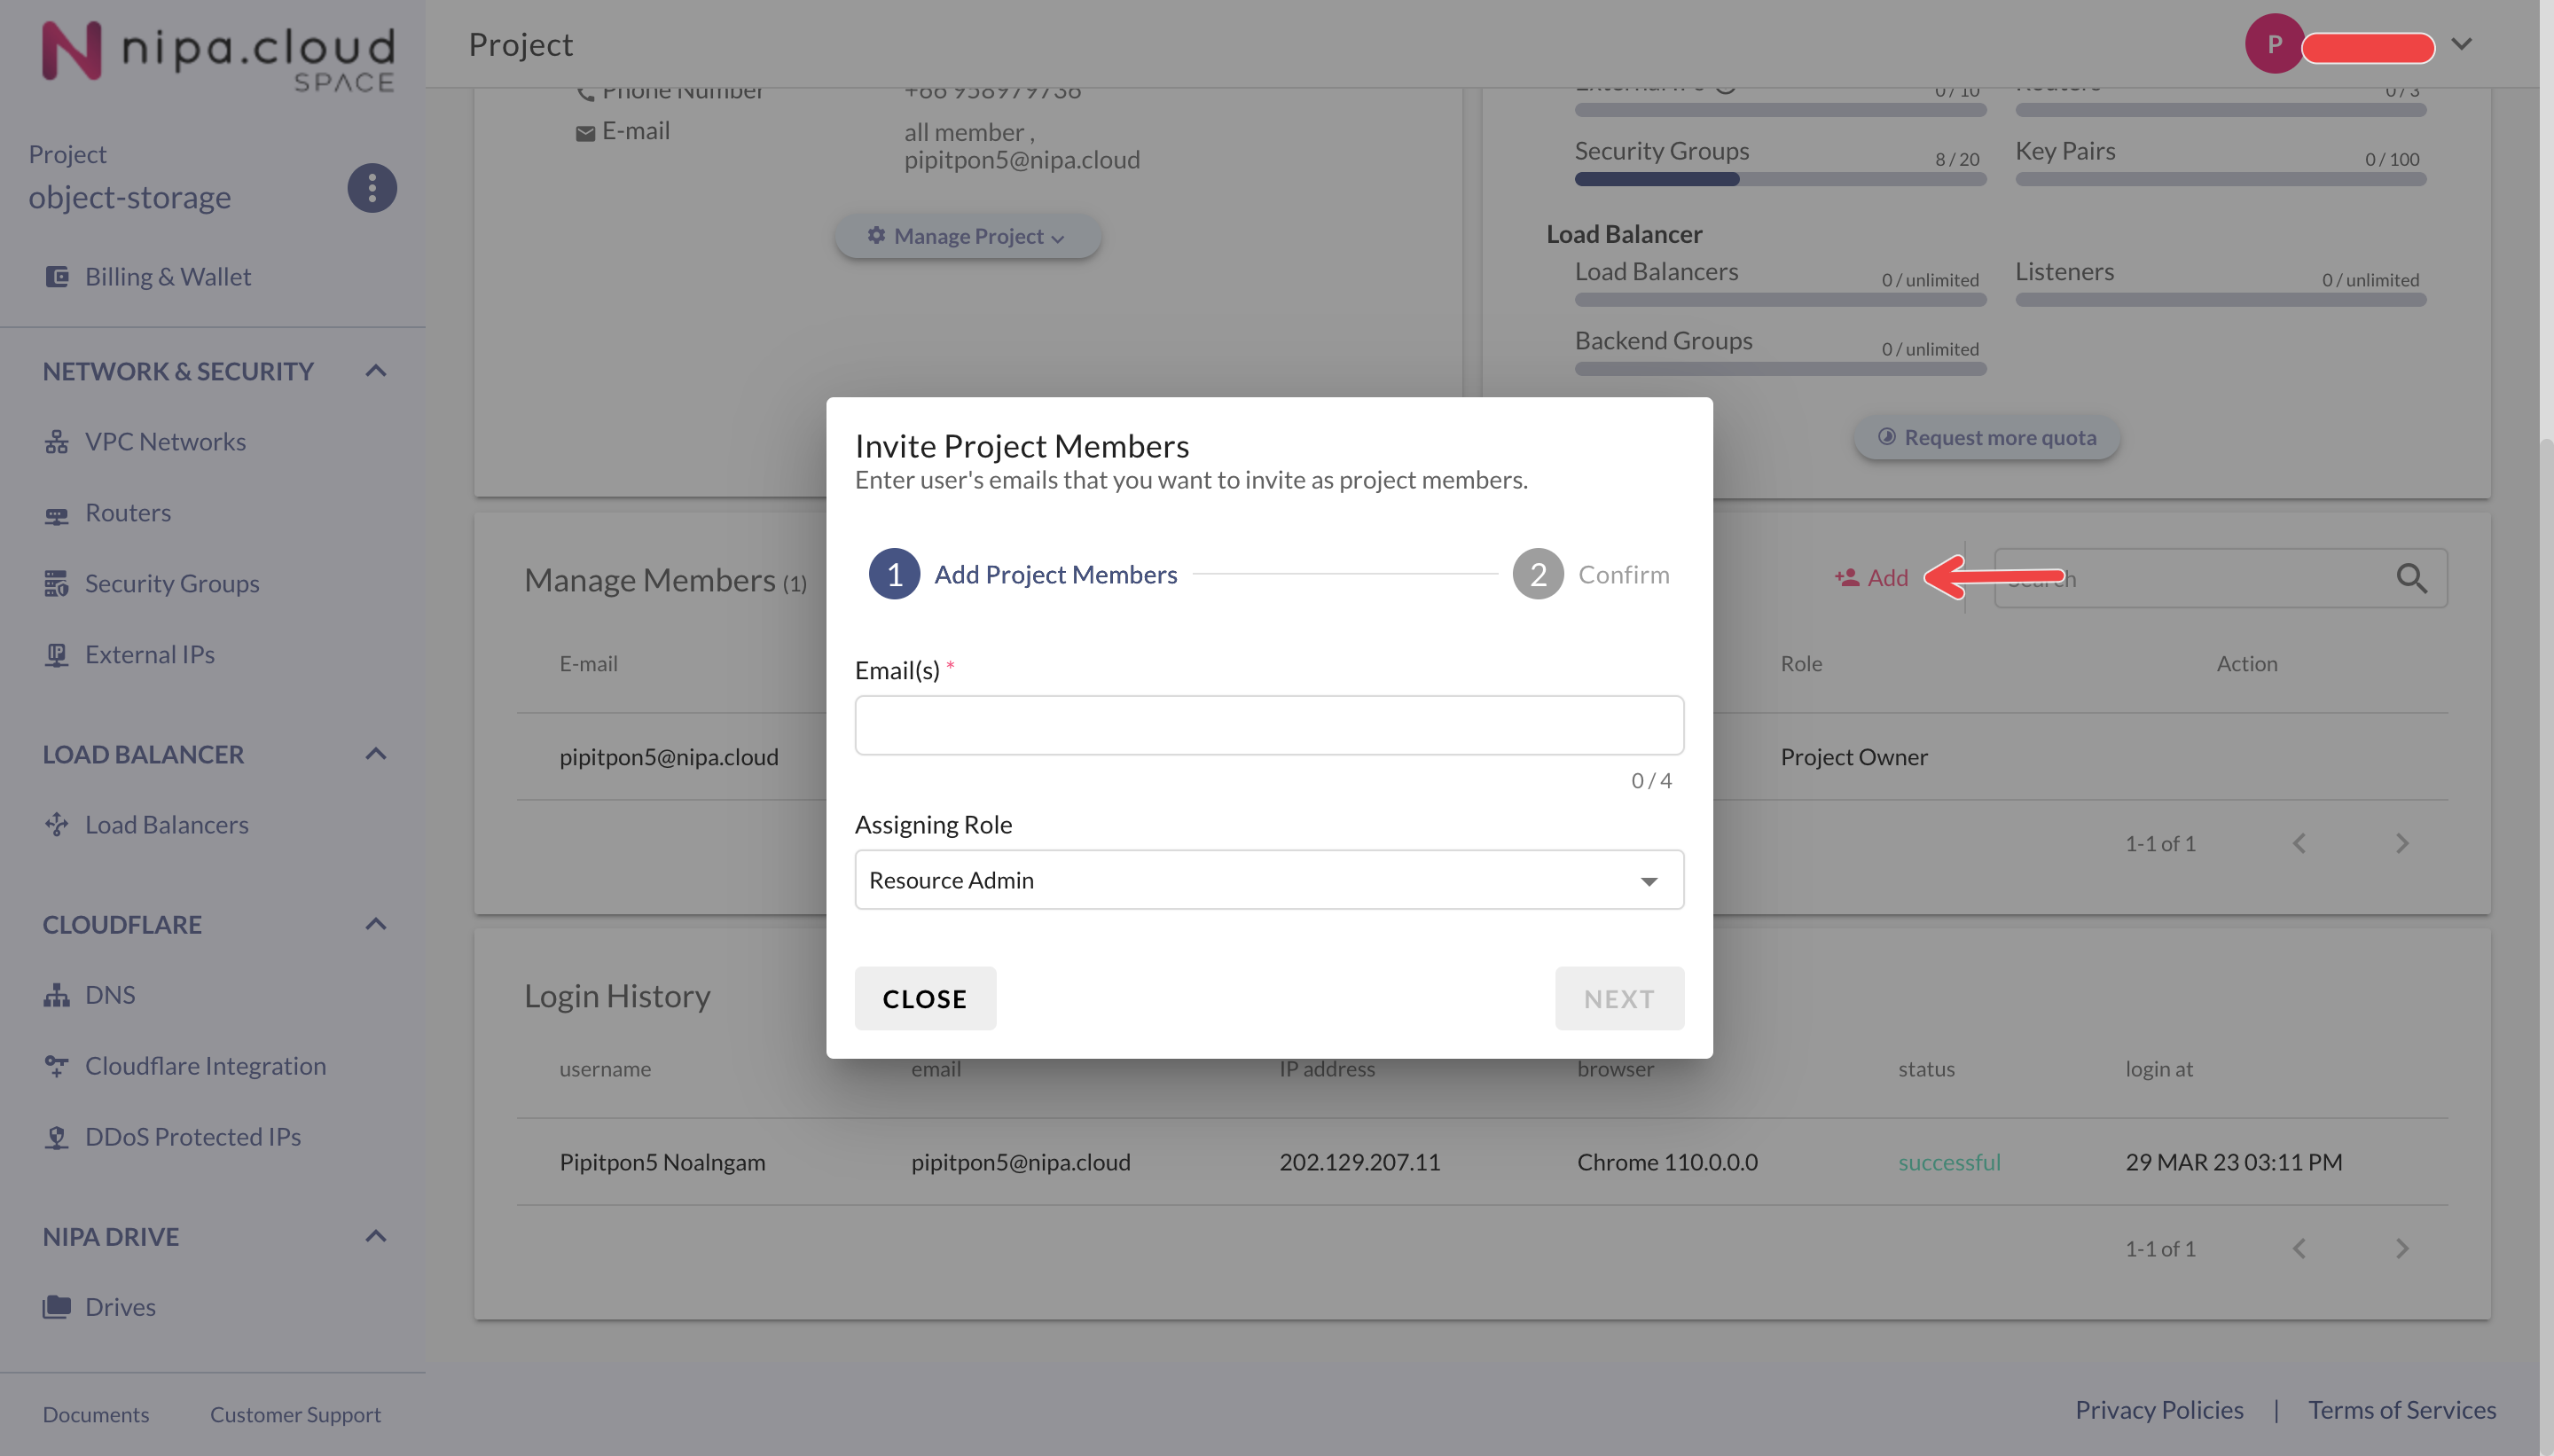This screenshot has width=2554, height=1456.
Task: Click the project three-dot options icon
Action: point(372,188)
